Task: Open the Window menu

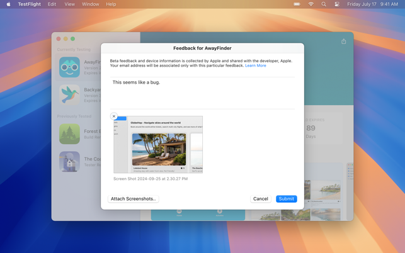Action: point(91,4)
